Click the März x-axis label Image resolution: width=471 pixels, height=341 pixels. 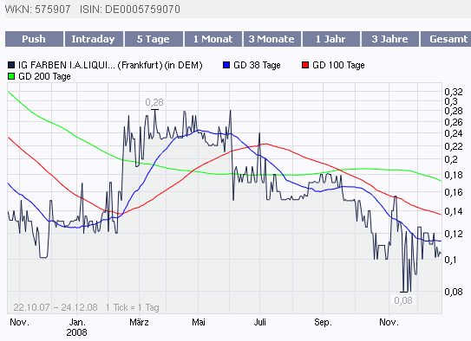pyautogui.click(x=139, y=322)
